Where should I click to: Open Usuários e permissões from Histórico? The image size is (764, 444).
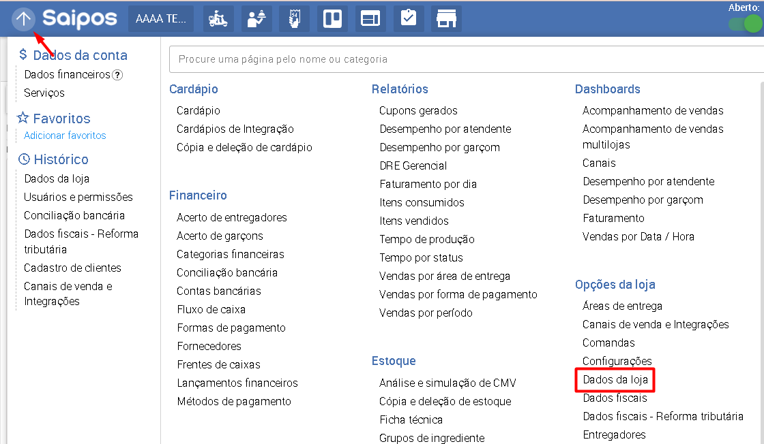click(78, 197)
